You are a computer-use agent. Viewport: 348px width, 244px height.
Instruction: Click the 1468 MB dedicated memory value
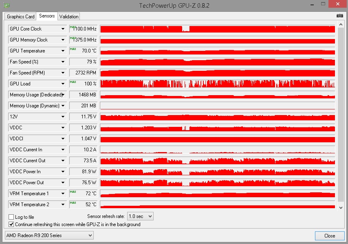[x=84, y=95]
